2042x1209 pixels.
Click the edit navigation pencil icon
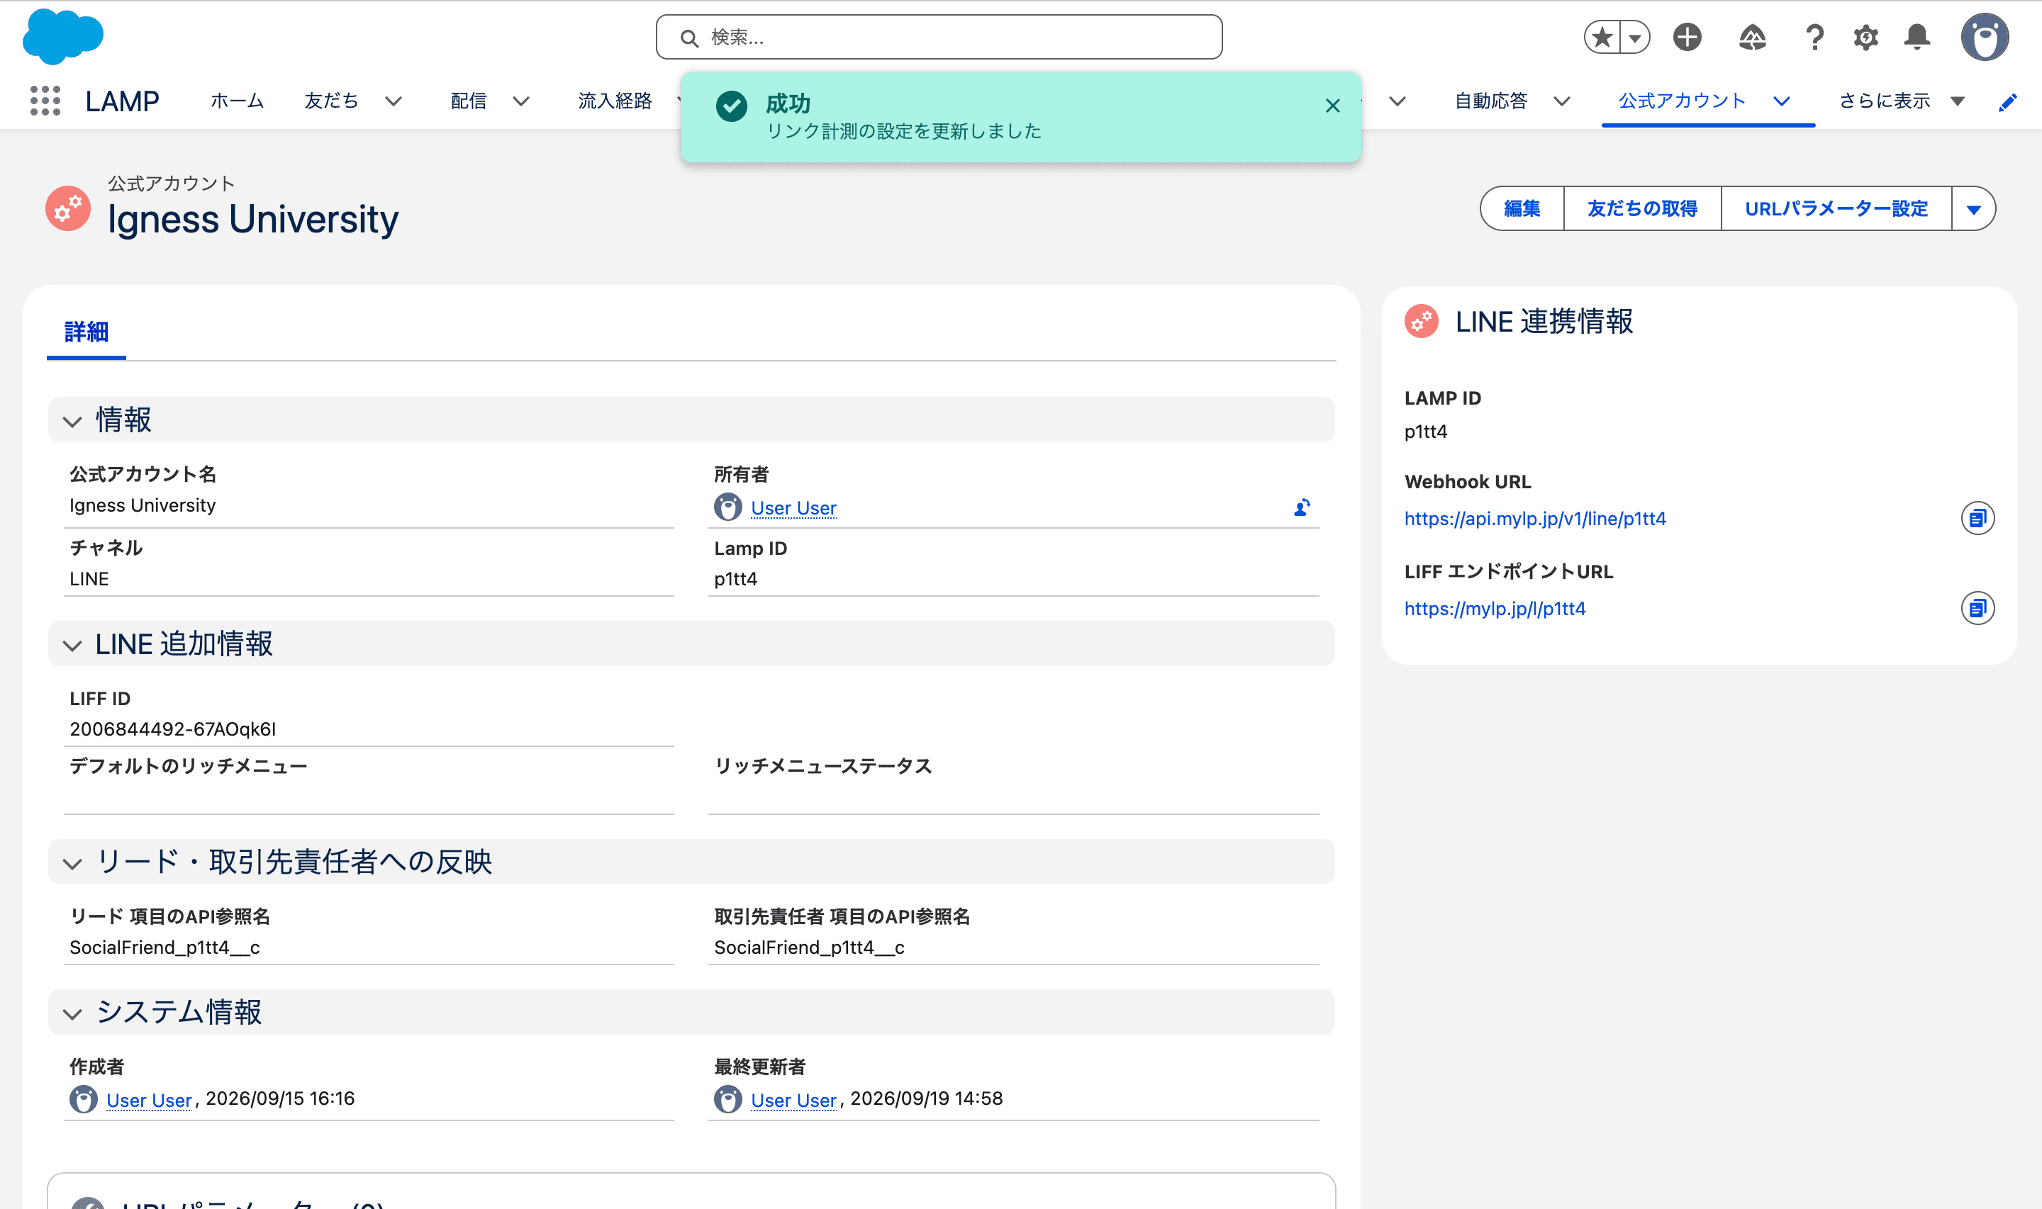(2008, 102)
